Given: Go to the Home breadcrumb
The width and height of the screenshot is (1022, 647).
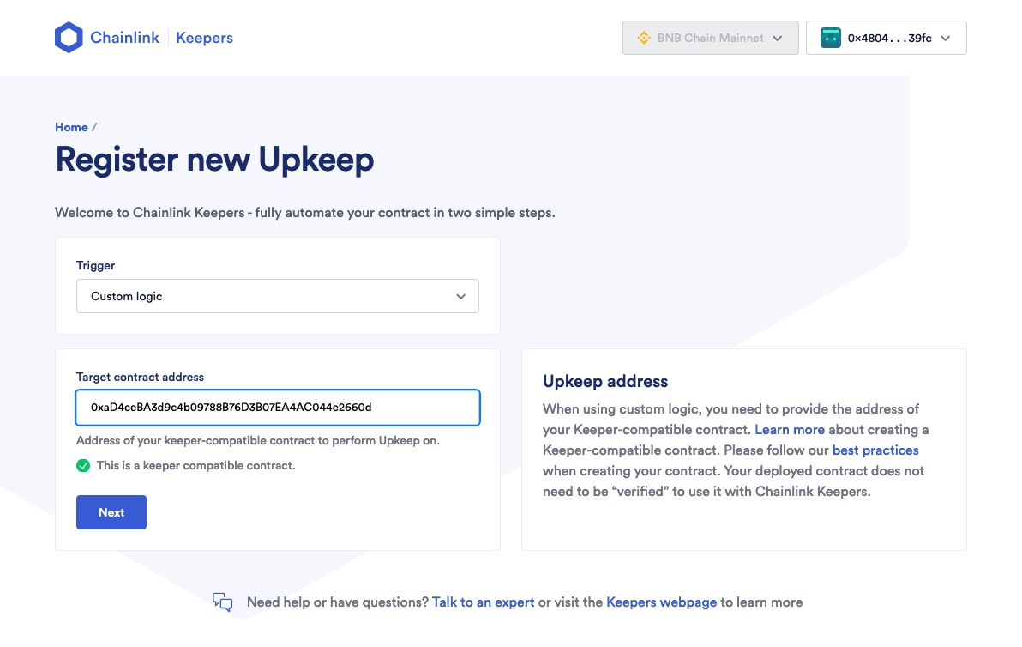Looking at the screenshot, I should pos(71,127).
